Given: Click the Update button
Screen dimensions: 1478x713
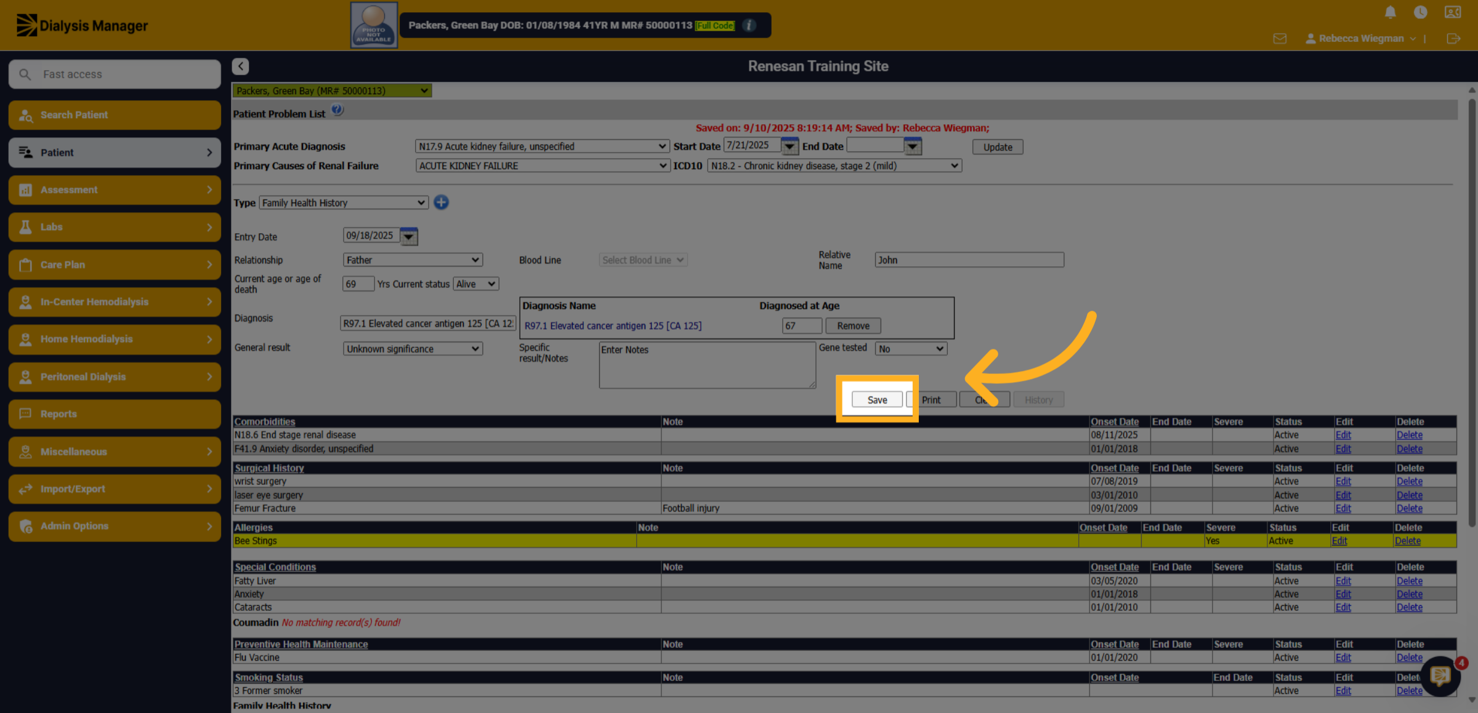Looking at the screenshot, I should [x=998, y=147].
